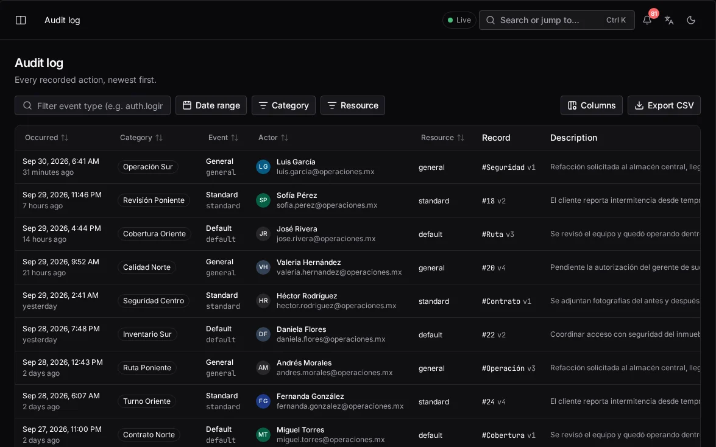Image resolution: width=716 pixels, height=447 pixels.
Task: Click the Operación Sur category tag
Action: (147, 167)
